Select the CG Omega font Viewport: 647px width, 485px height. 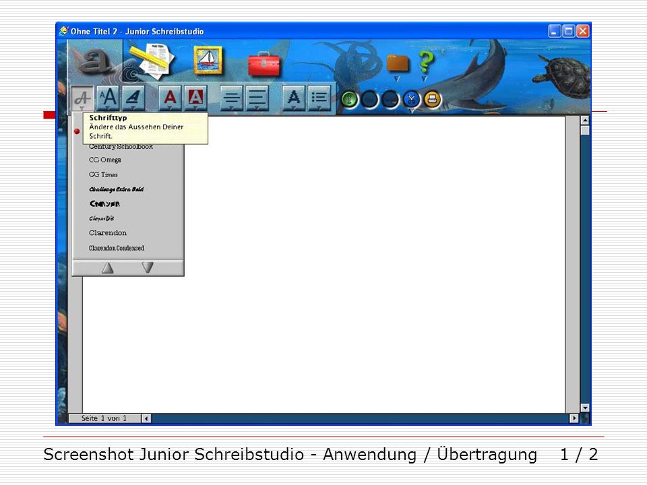[x=105, y=160]
